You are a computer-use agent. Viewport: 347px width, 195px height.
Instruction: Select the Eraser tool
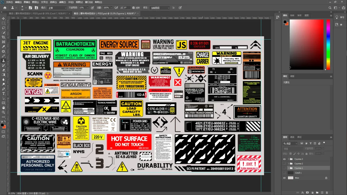pyautogui.click(x=4, y=70)
